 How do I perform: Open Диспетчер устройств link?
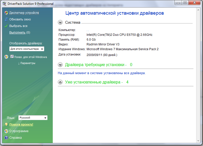coord(24,13)
